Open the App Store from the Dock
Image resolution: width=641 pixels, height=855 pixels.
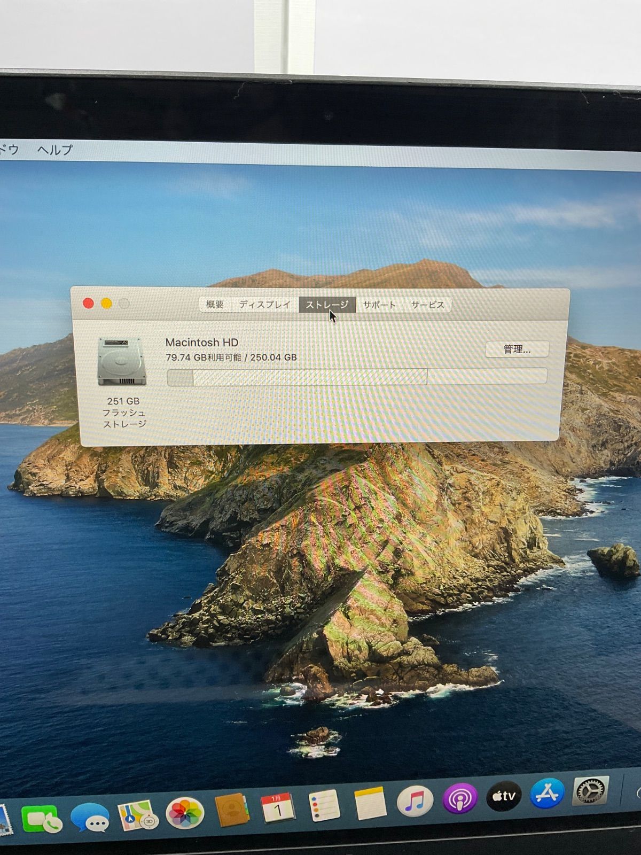548,793
